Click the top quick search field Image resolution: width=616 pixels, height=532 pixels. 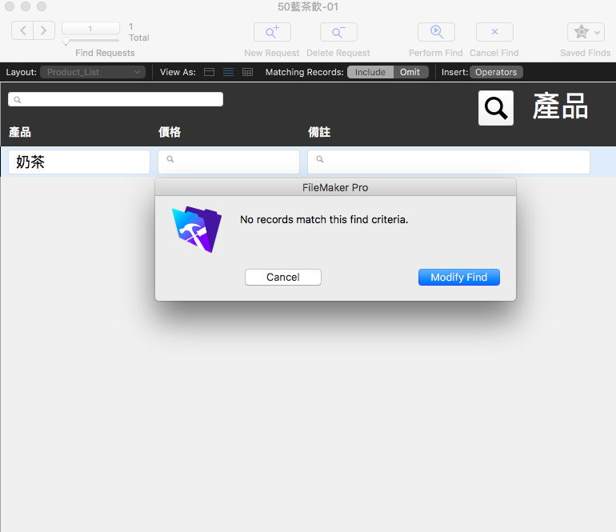point(115,99)
